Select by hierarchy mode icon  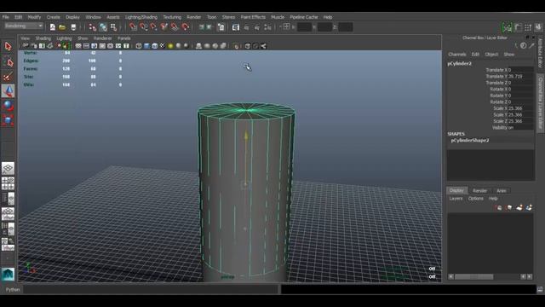pyautogui.click(x=93, y=27)
